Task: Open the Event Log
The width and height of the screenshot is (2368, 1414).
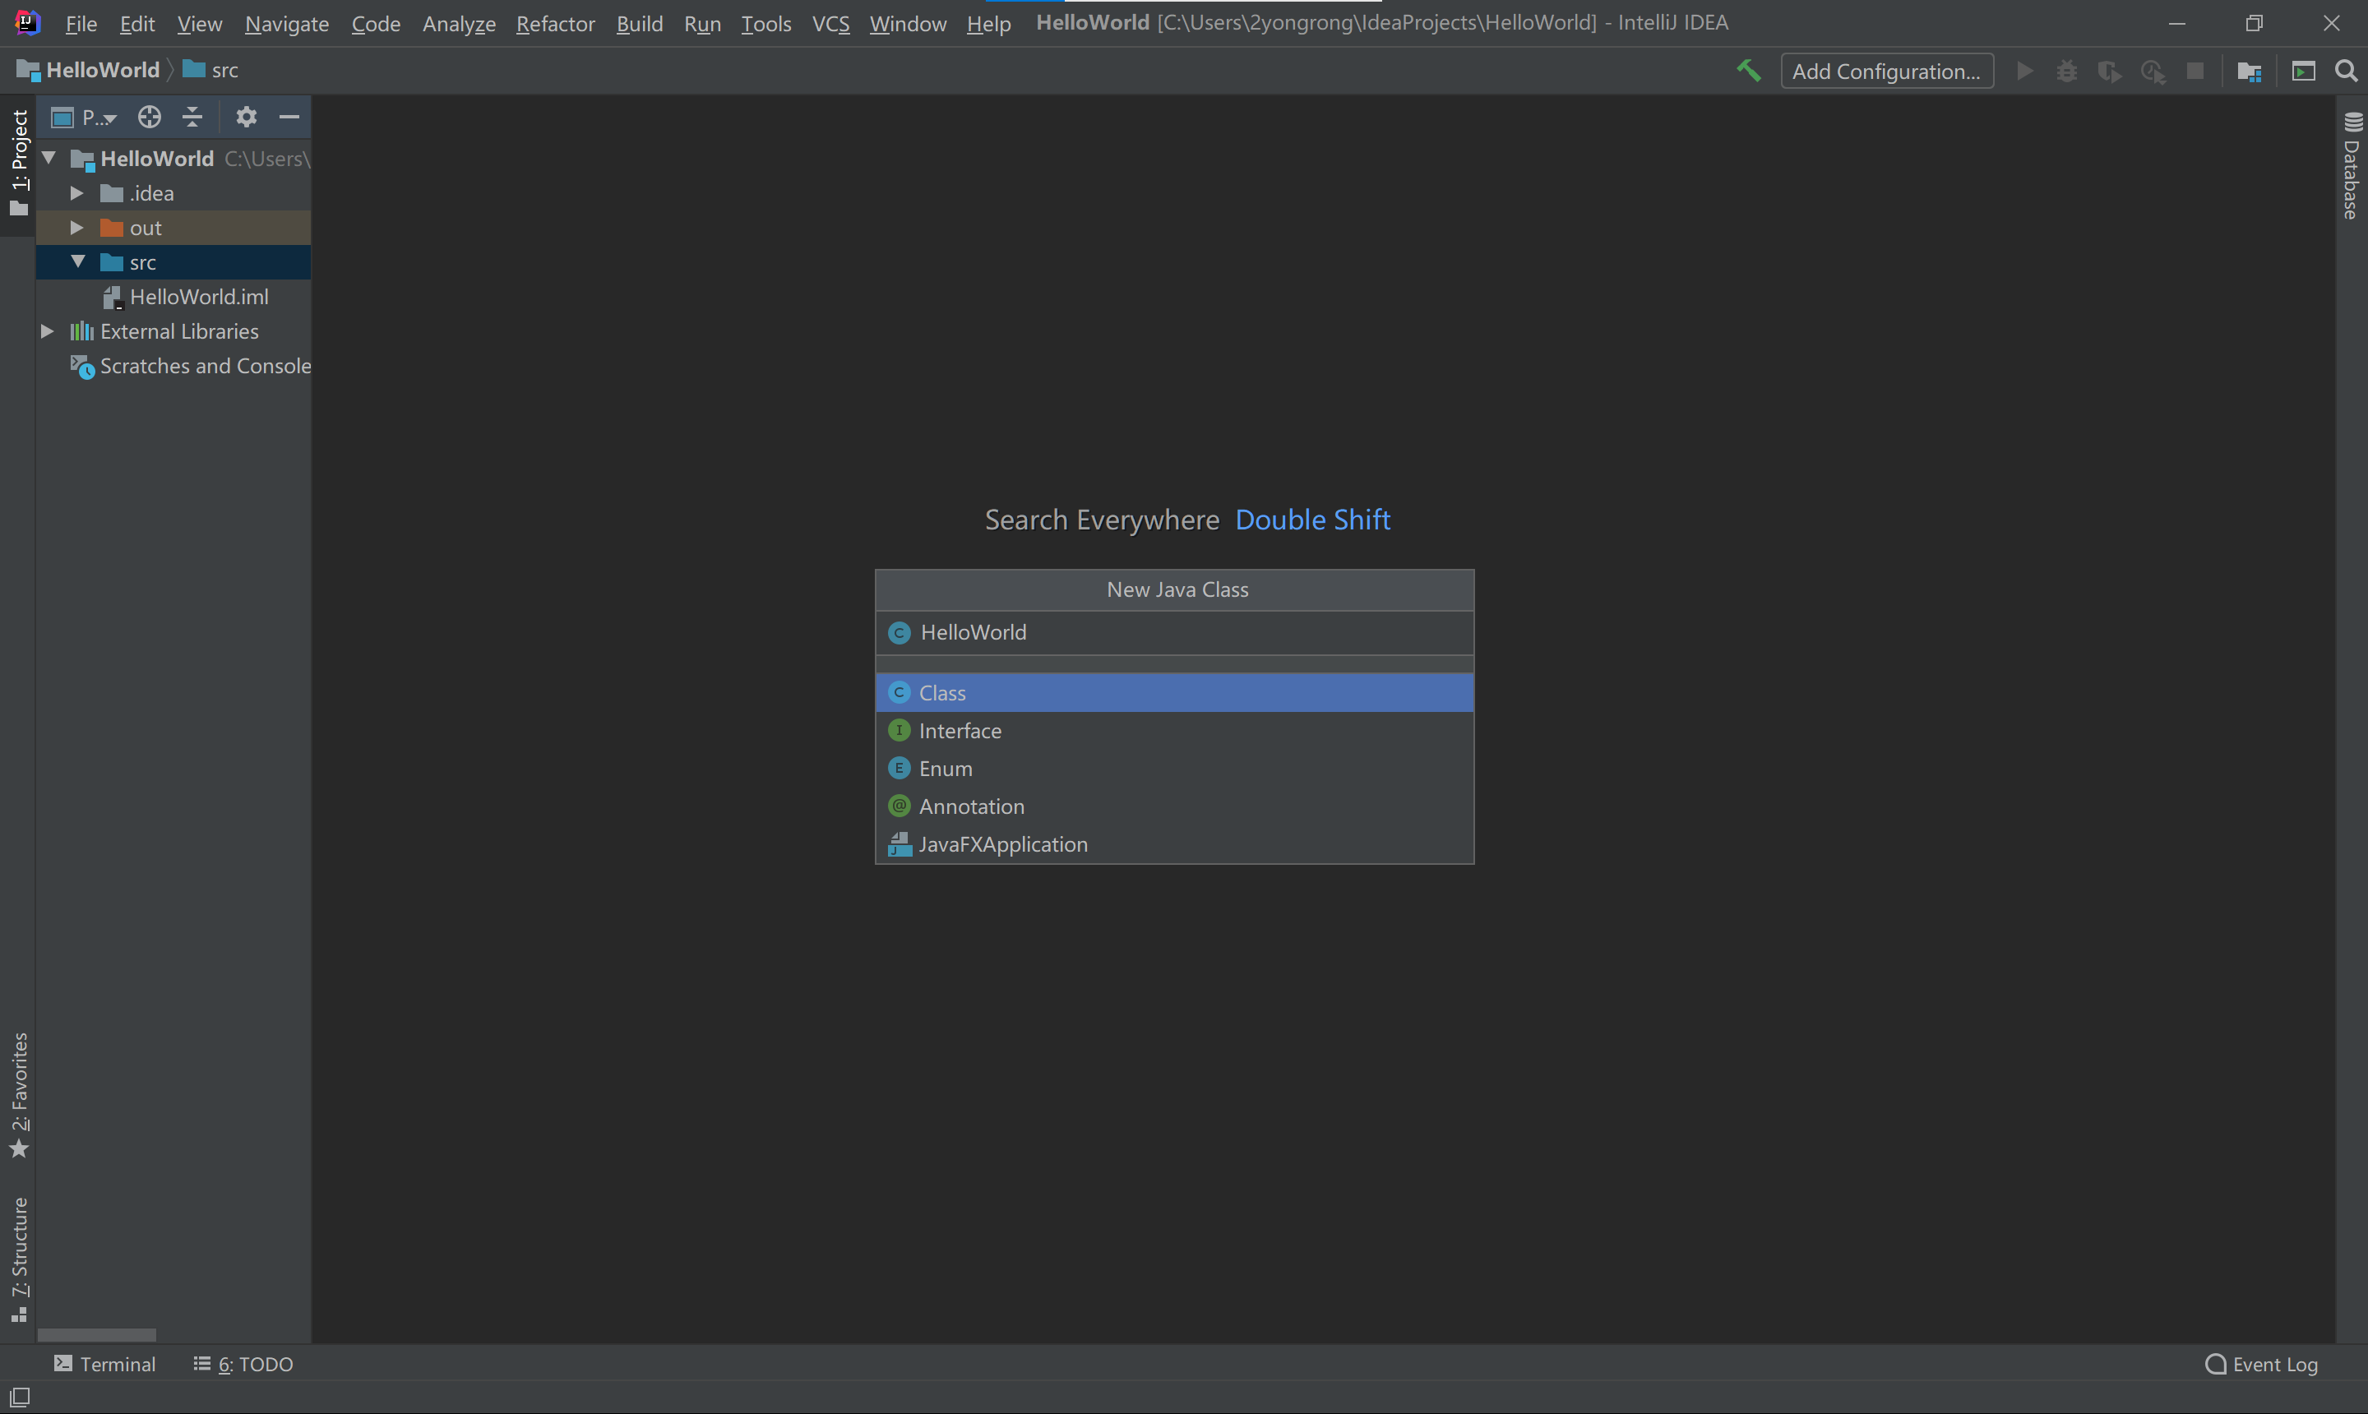Action: point(2261,1364)
